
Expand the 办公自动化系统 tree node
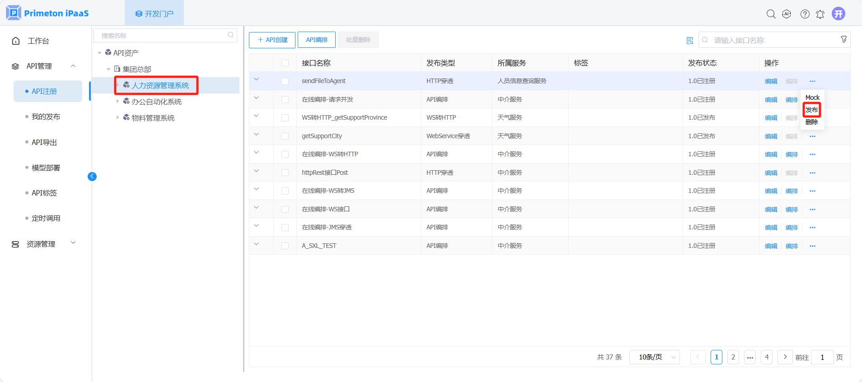[x=118, y=102]
